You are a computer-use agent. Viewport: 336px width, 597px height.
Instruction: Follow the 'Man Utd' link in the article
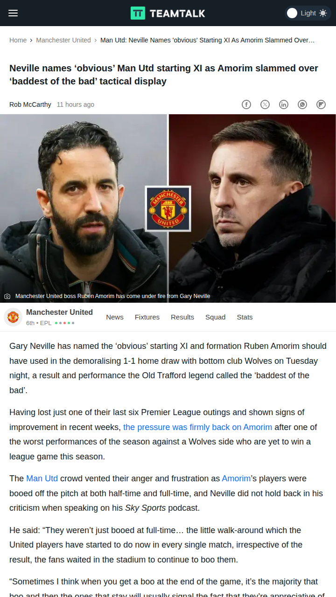(42, 479)
